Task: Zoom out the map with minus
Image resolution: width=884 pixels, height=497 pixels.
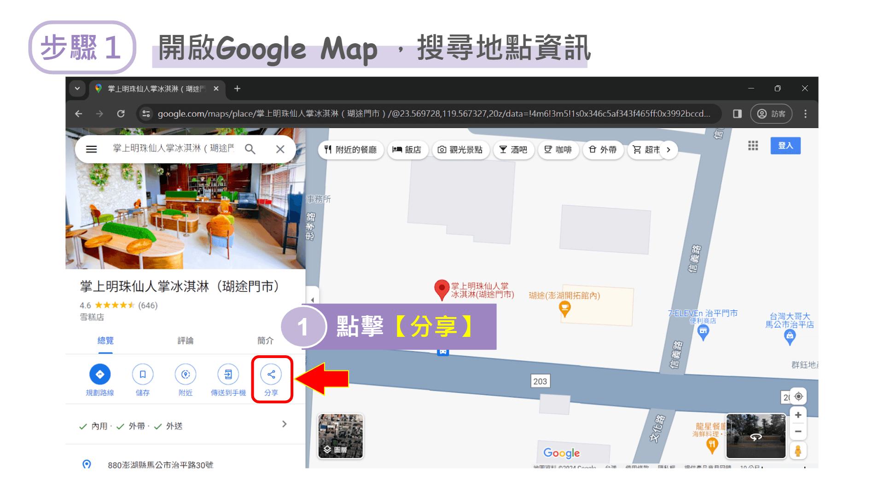Action: point(798,432)
